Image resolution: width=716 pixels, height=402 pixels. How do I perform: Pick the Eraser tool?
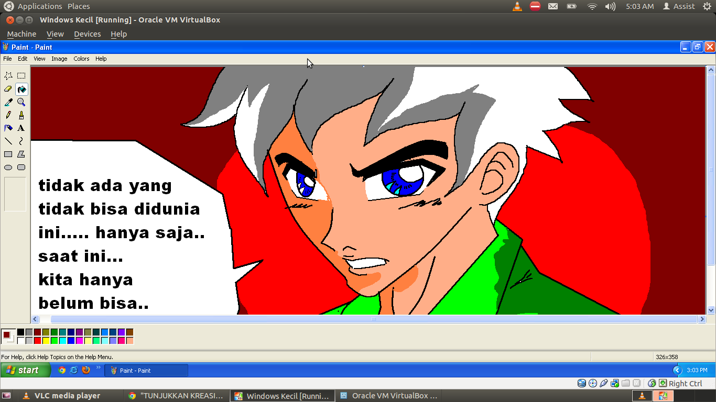[8, 89]
